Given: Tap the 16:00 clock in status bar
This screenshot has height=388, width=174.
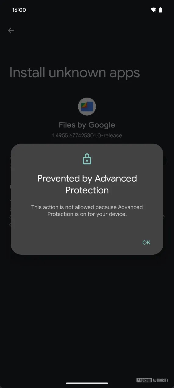Looking at the screenshot, I should coord(19,10).
